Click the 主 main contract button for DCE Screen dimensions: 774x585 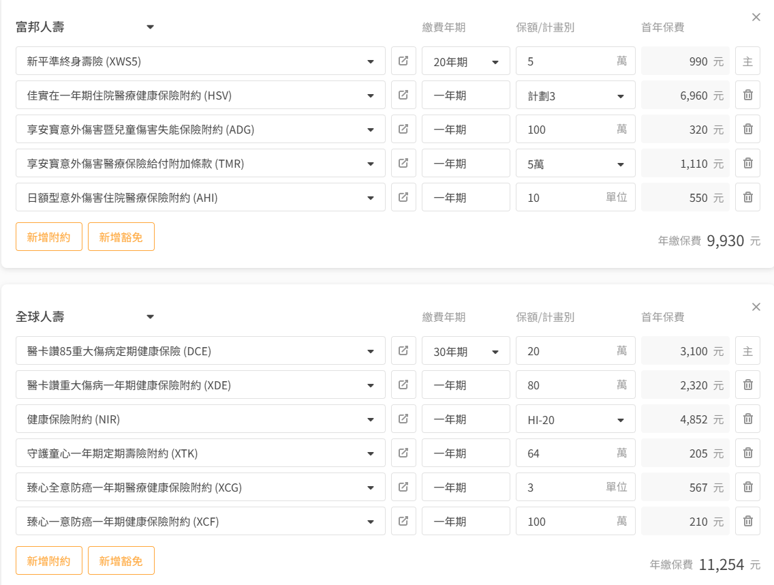(x=747, y=351)
